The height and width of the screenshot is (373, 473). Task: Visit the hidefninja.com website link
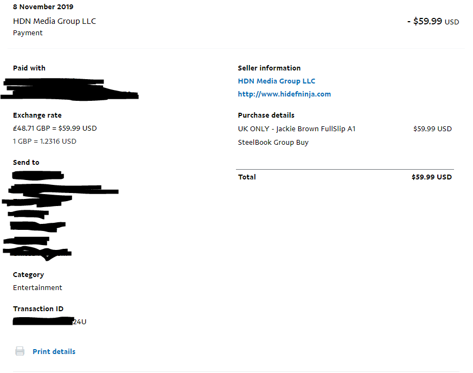pyautogui.click(x=284, y=94)
